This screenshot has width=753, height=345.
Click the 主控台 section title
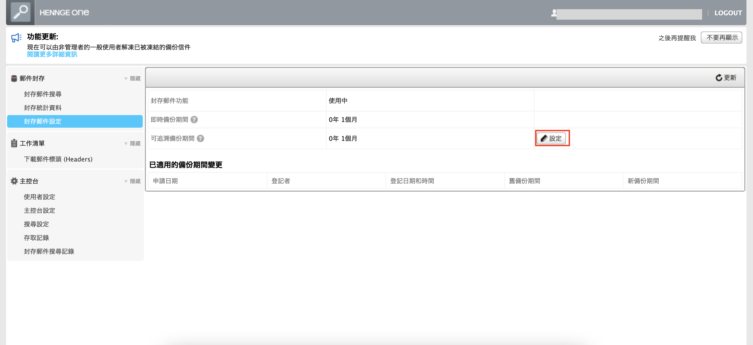point(29,181)
